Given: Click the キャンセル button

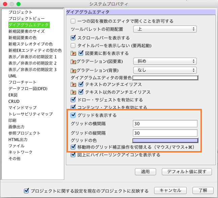Looking at the screenshot, I should point(170,190).
